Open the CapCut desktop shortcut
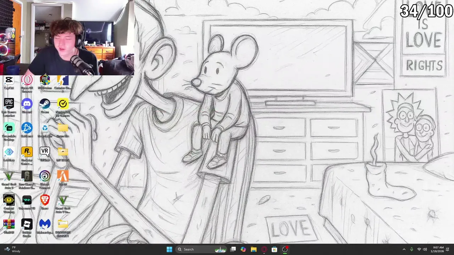The width and height of the screenshot is (454, 255). [x=9, y=83]
